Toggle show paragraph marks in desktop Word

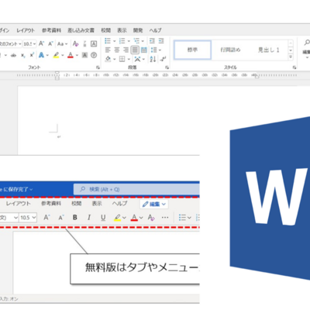click(163, 59)
